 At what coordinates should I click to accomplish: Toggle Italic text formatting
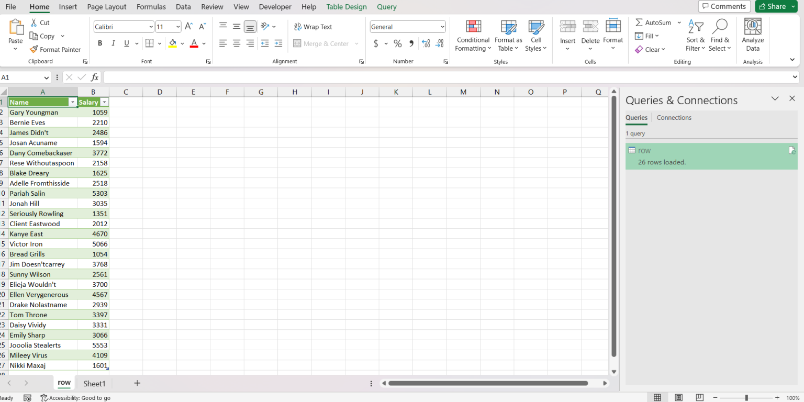[x=113, y=43]
